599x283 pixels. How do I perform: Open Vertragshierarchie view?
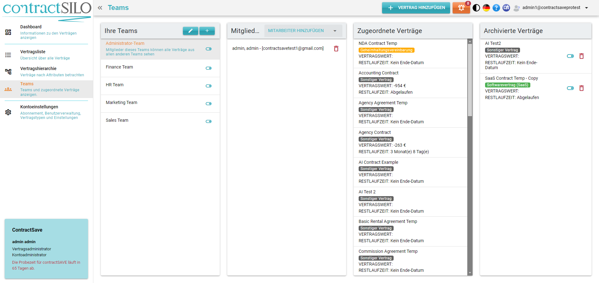pos(46,72)
